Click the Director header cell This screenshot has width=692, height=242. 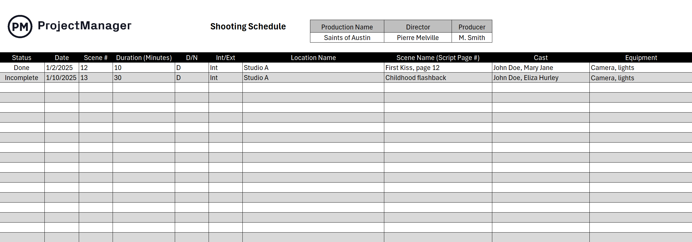click(x=418, y=27)
